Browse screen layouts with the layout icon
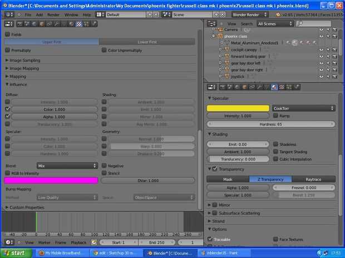 click(x=100, y=14)
